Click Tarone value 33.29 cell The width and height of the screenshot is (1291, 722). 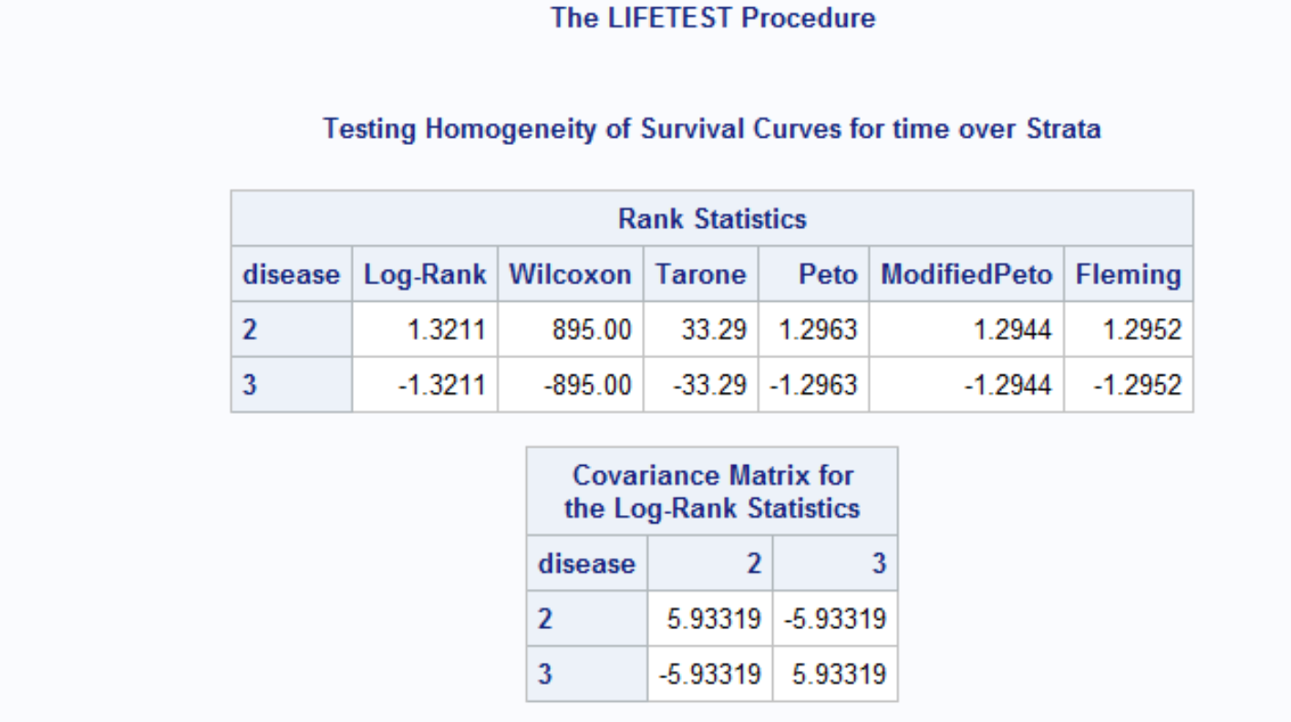coord(714,329)
